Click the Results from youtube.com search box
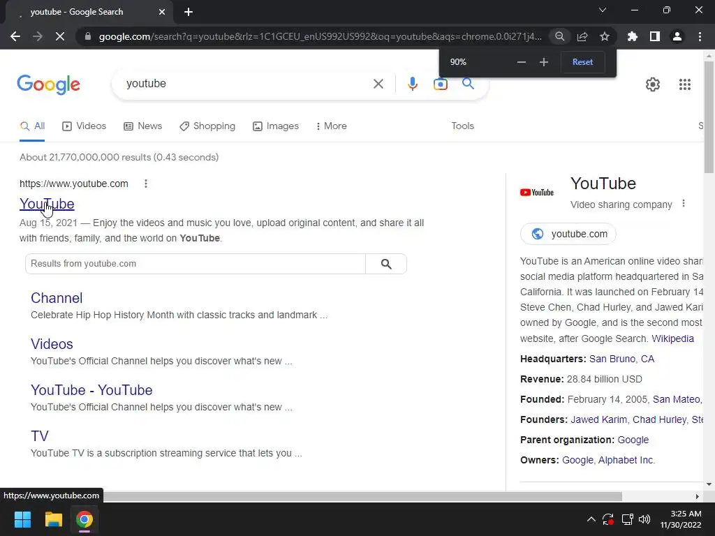 196,264
